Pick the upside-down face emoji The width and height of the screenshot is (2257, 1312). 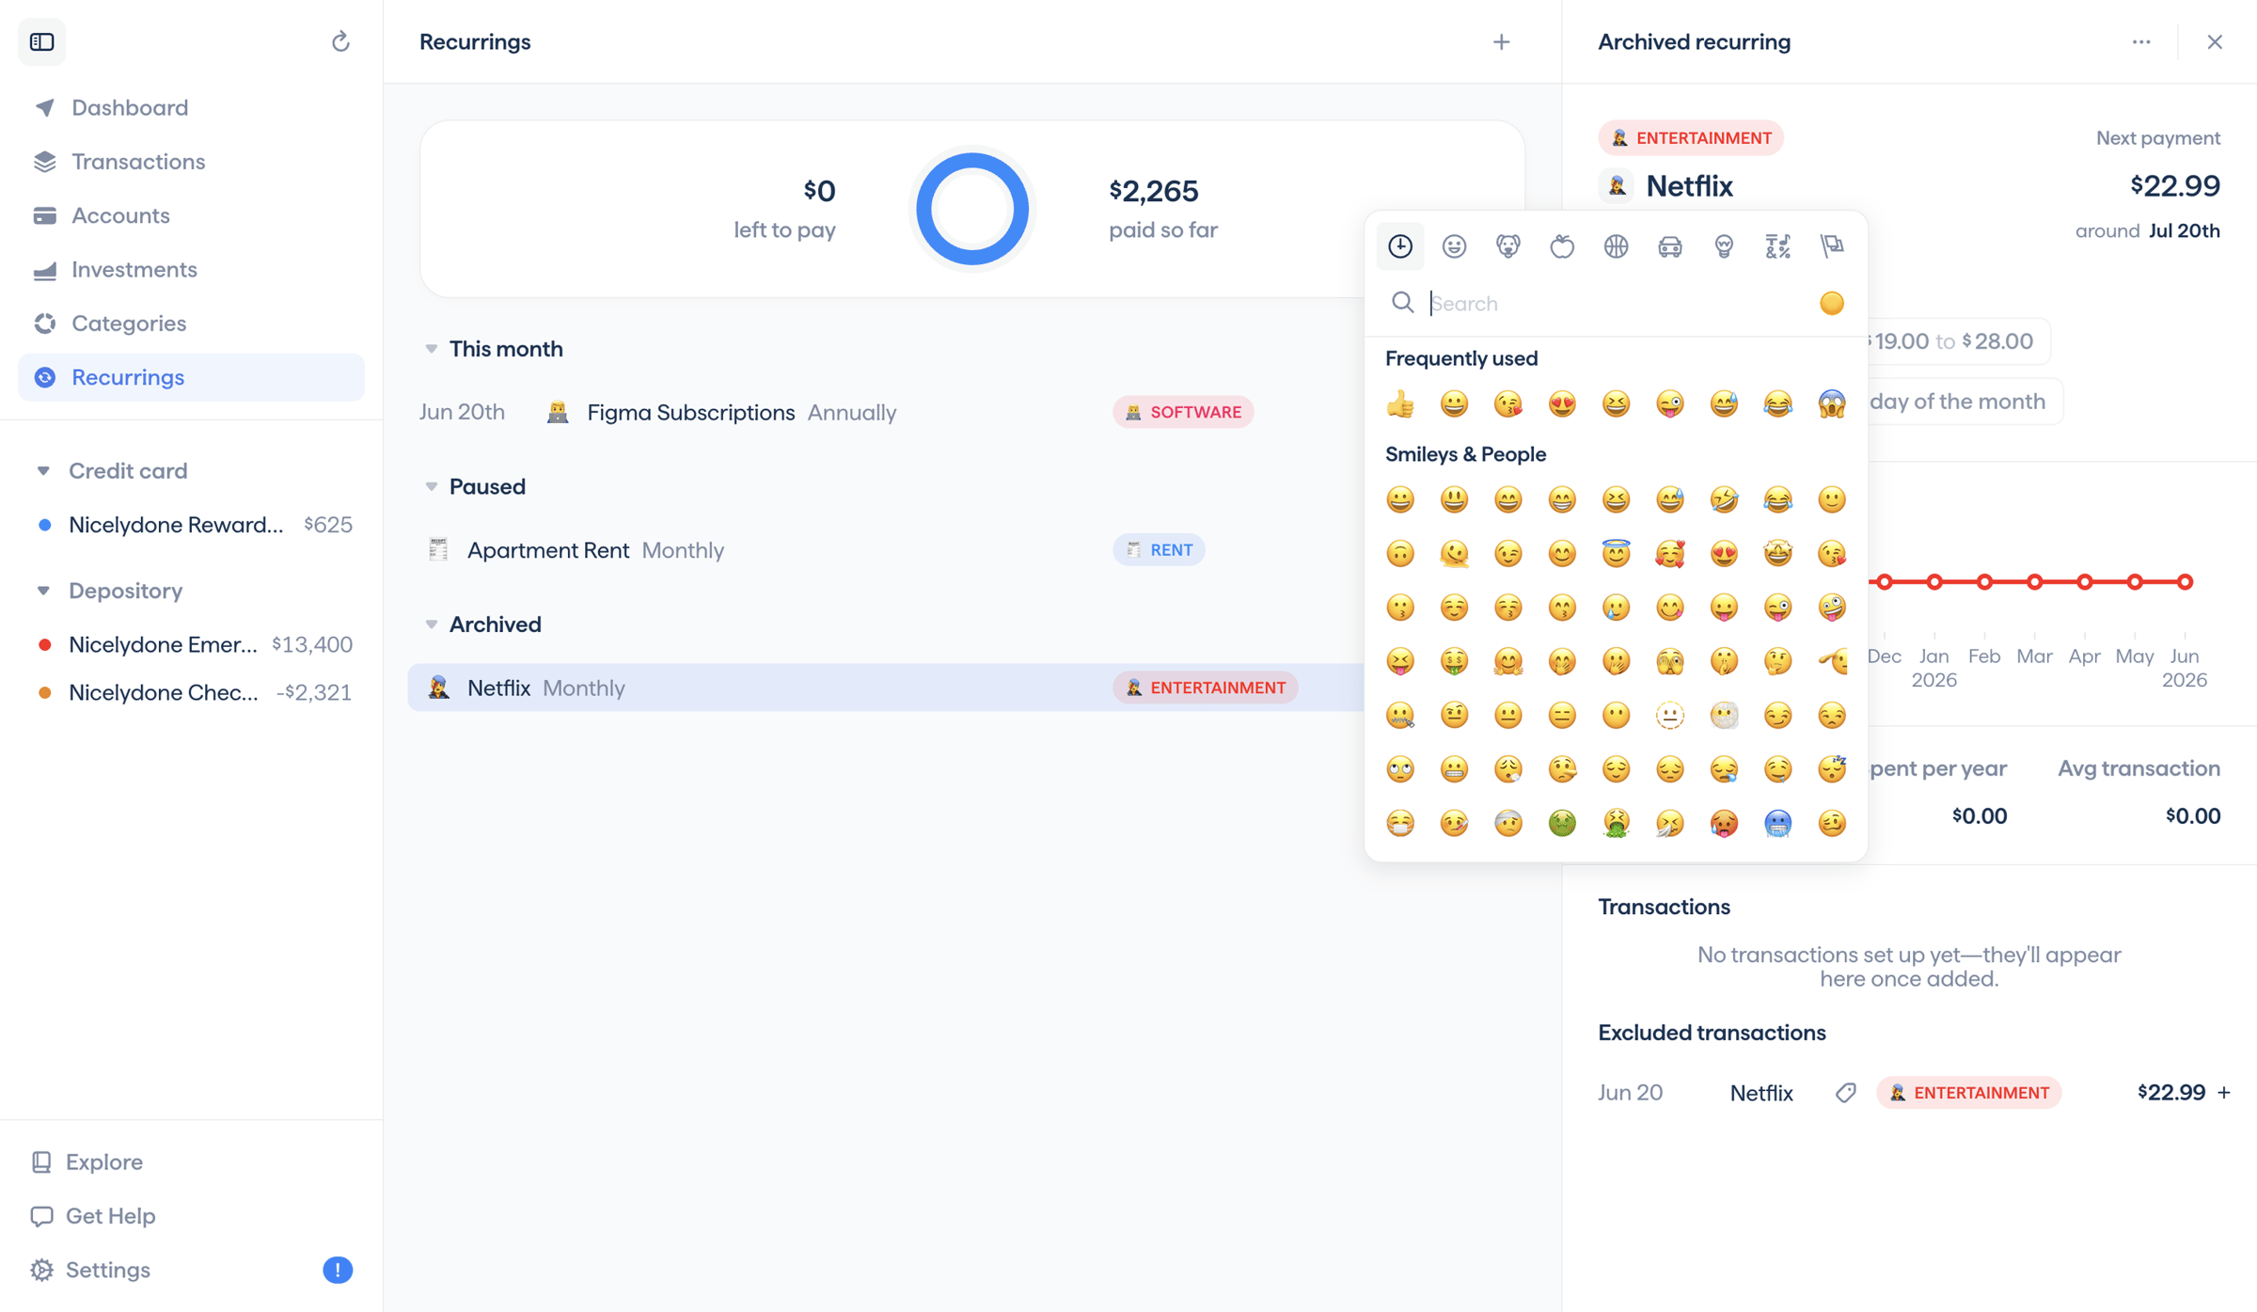click(1400, 553)
